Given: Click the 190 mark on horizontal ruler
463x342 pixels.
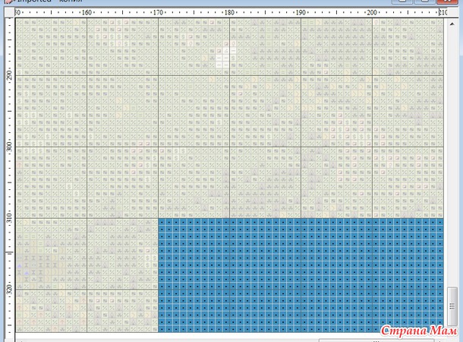Looking at the screenshot, I should 301,12.
